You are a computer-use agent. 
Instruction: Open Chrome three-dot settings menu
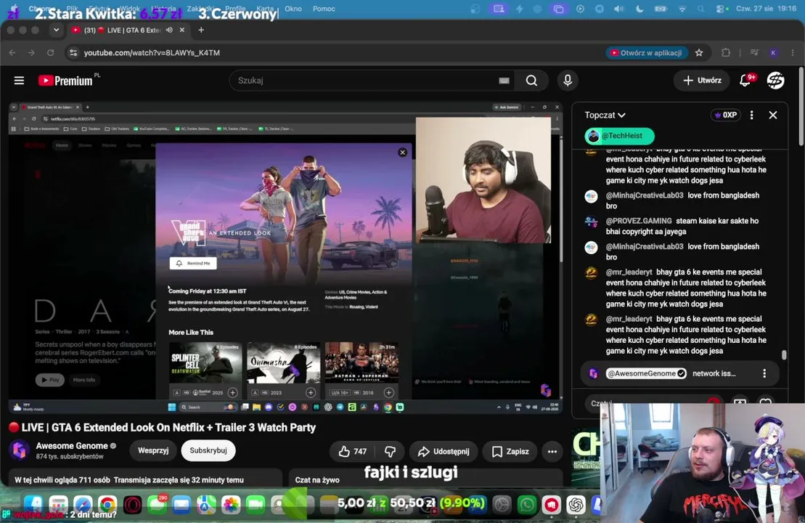click(793, 52)
